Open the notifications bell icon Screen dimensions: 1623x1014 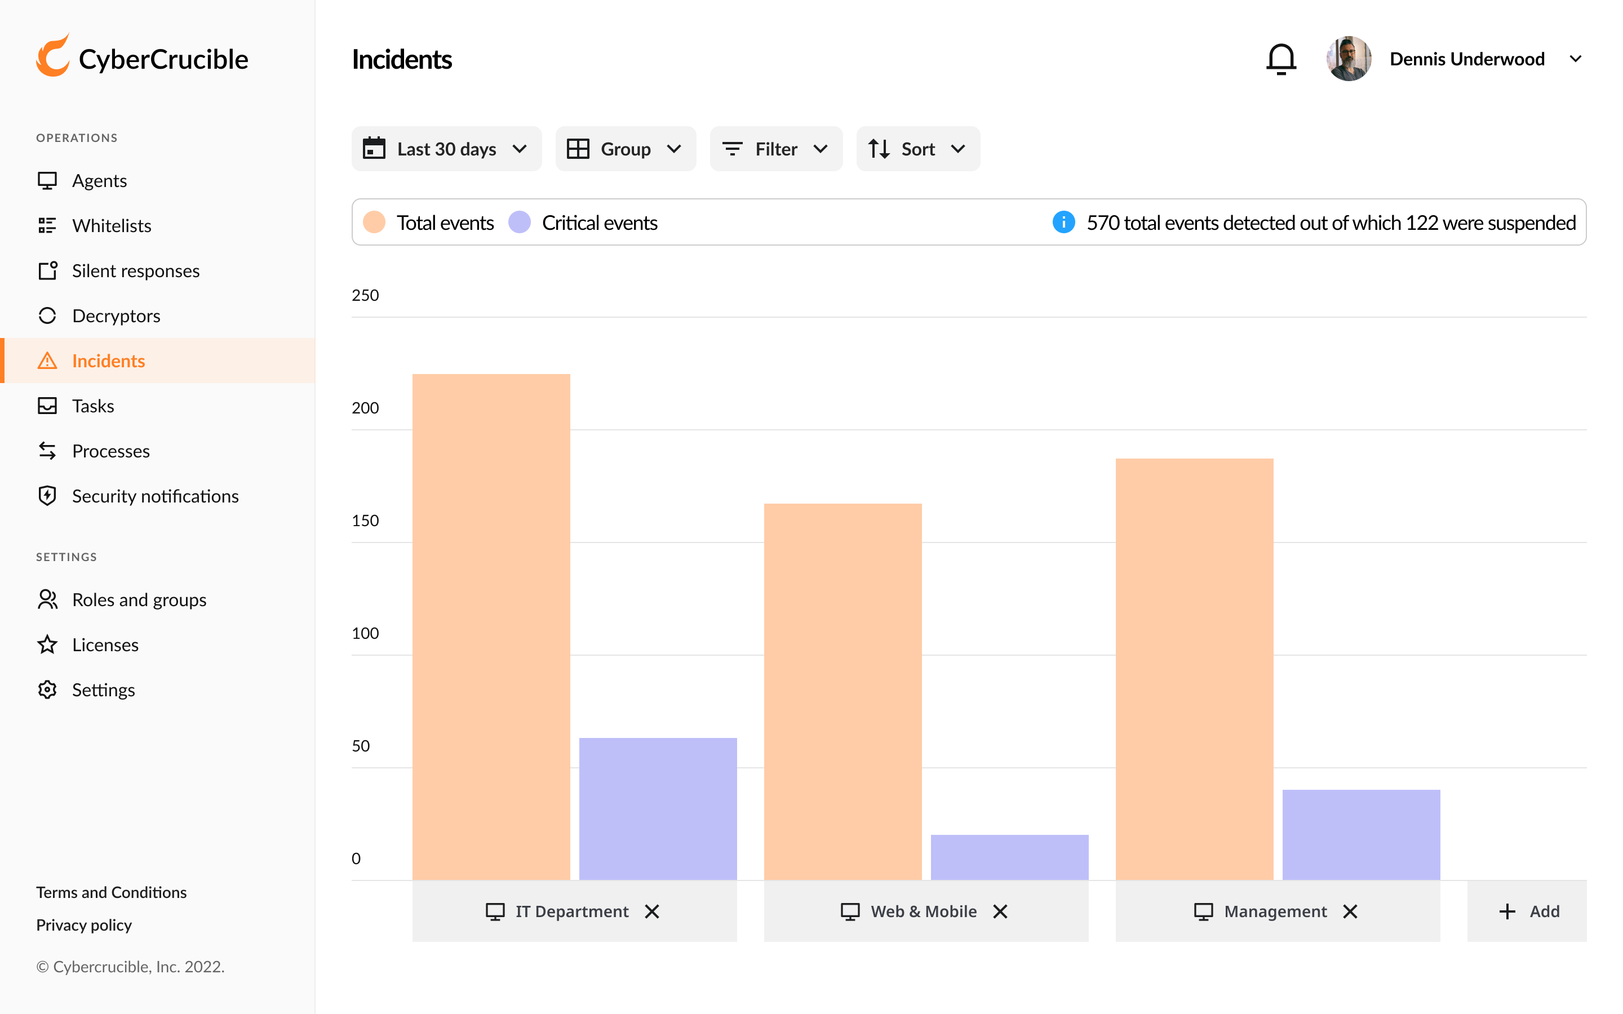pyautogui.click(x=1280, y=59)
